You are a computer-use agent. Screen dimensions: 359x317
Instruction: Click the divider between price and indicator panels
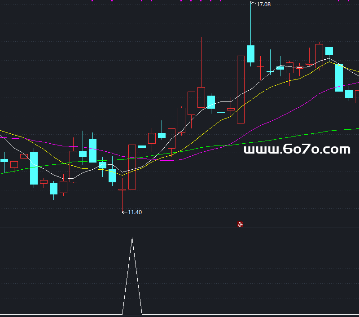tap(179, 228)
